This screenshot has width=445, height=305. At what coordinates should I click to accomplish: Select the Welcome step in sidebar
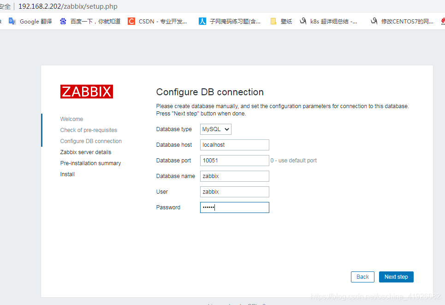pos(71,119)
